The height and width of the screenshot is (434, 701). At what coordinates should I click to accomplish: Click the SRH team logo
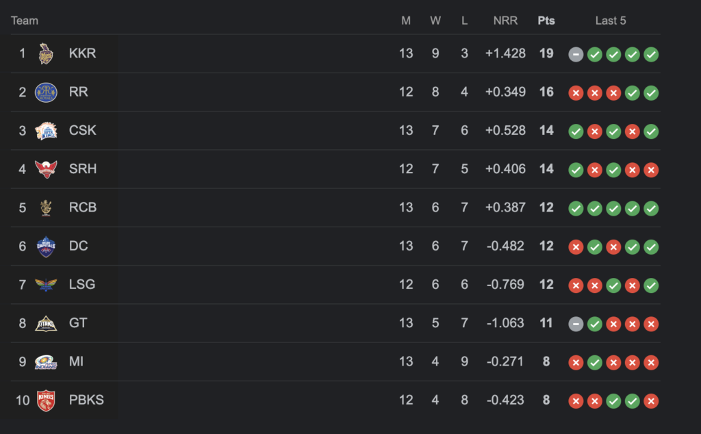46,168
